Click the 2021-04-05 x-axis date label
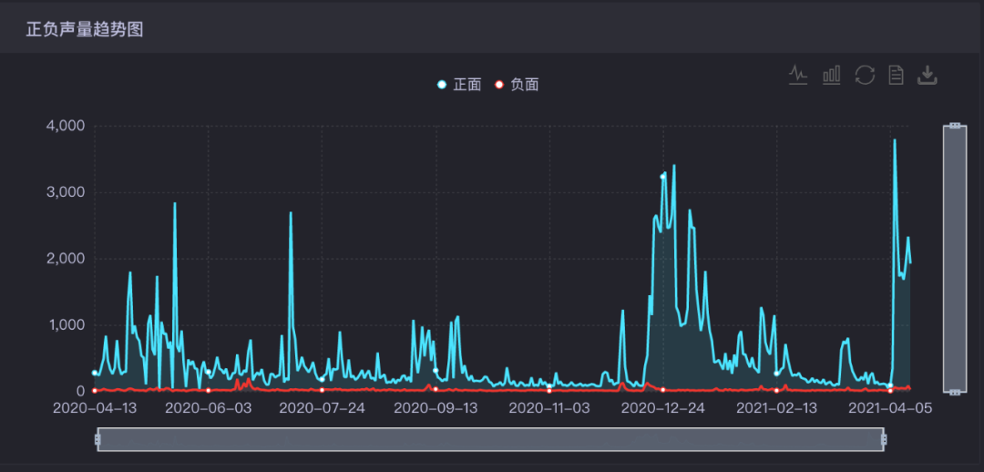984x472 pixels. tap(890, 408)
